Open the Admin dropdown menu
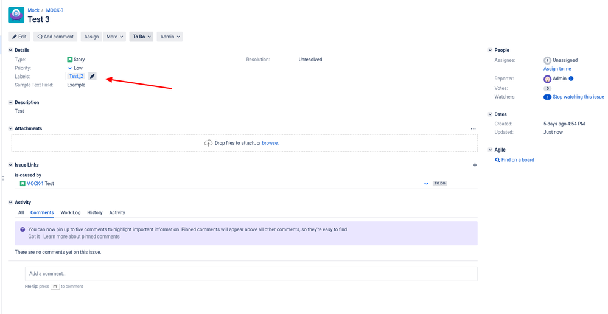608x314 pixels. point(170,37)
